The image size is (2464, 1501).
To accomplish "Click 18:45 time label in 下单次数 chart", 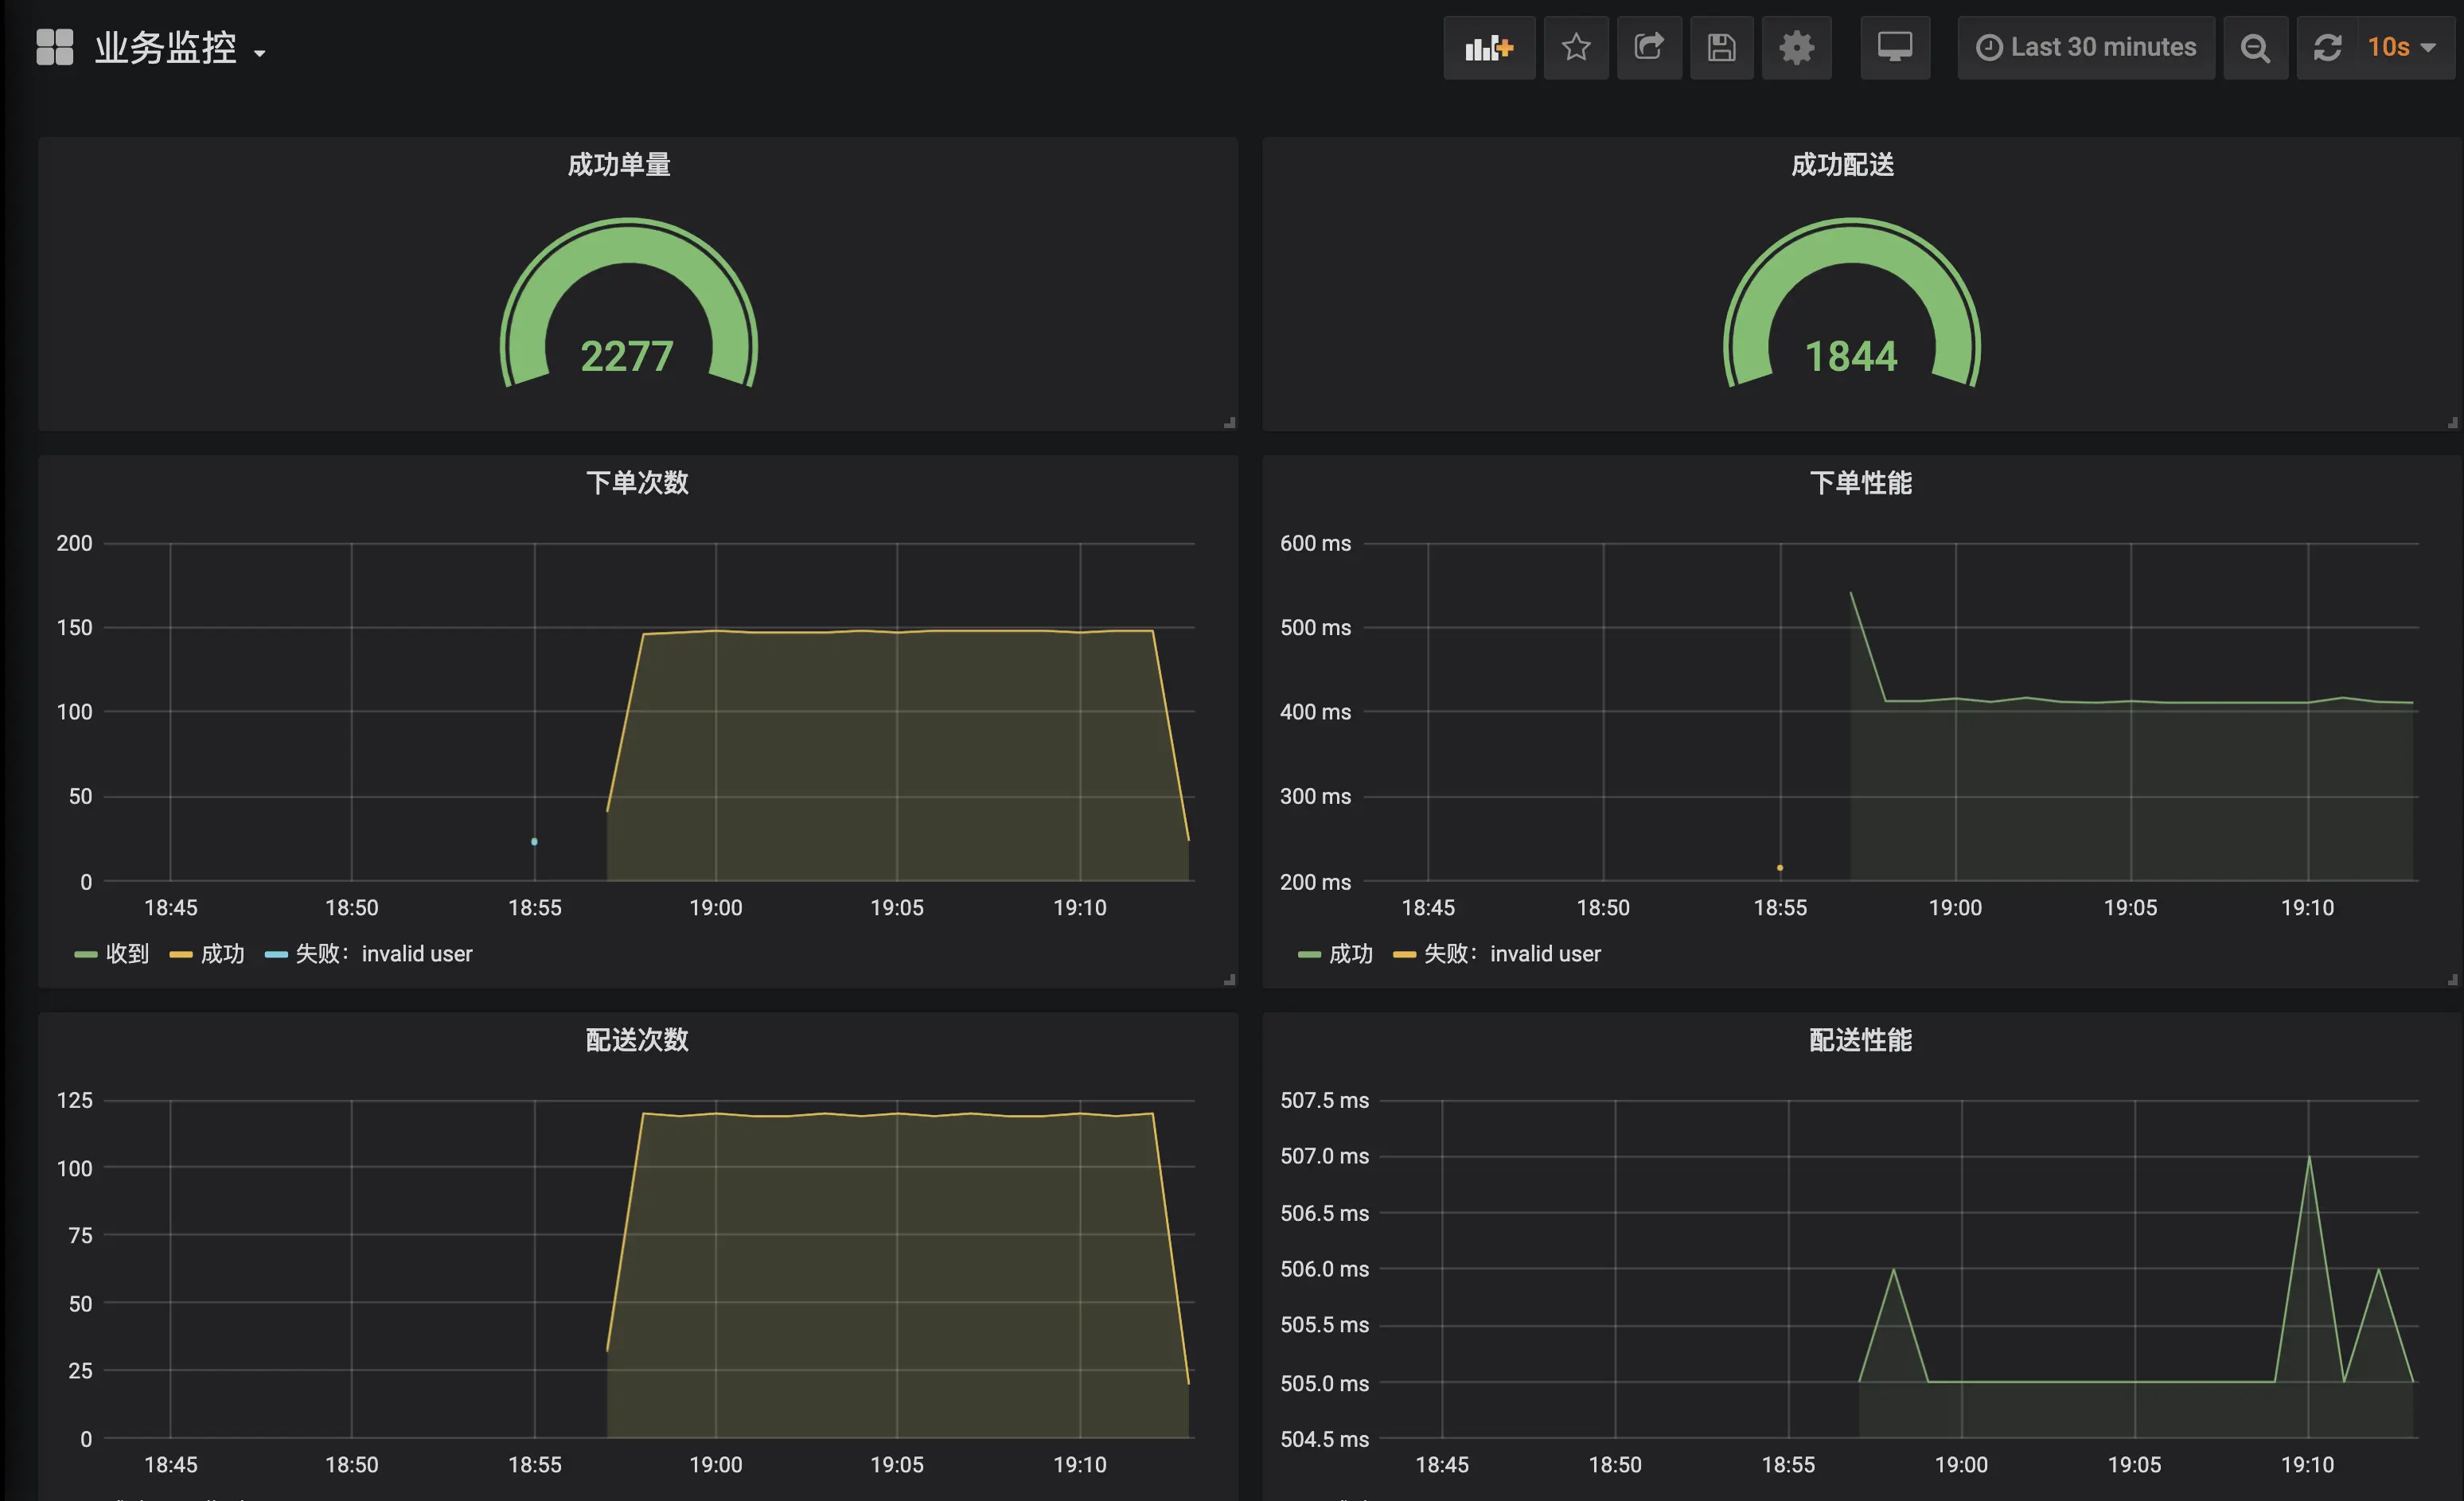I will (171, 908).
